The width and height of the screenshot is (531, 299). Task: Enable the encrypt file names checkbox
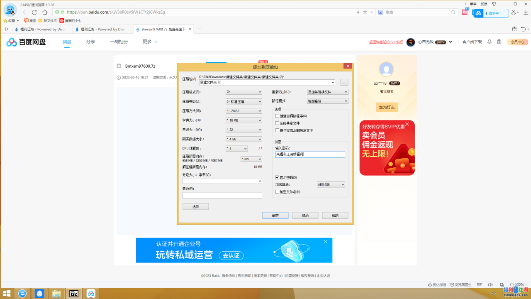pos(278,192)
